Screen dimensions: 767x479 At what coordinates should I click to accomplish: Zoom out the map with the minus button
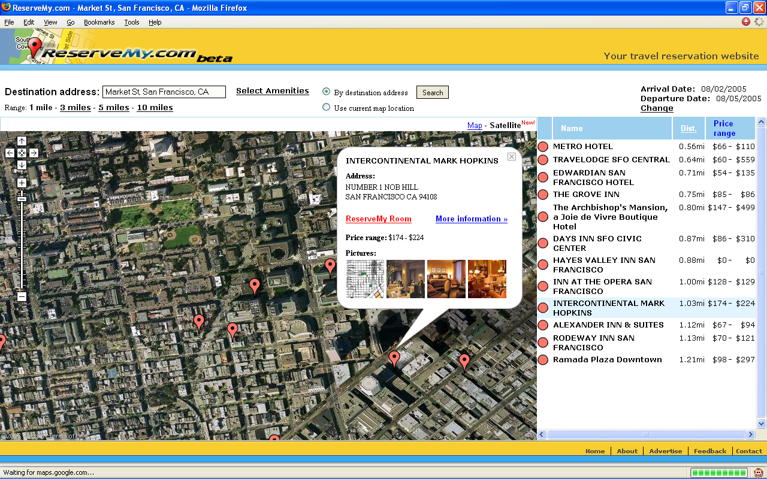coord(22,296)
